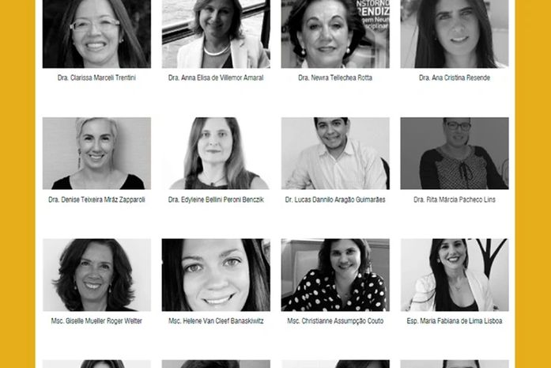
Task: Open Dra. Rita Márcia Pacheco Lins's photo
Action: click(455, 154)
